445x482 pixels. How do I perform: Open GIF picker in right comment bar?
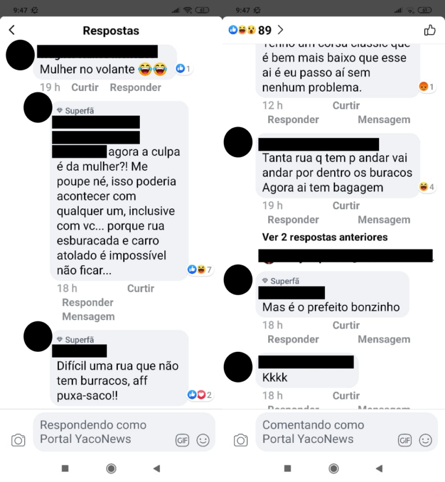pyautogui.click(x=405, y=441)
